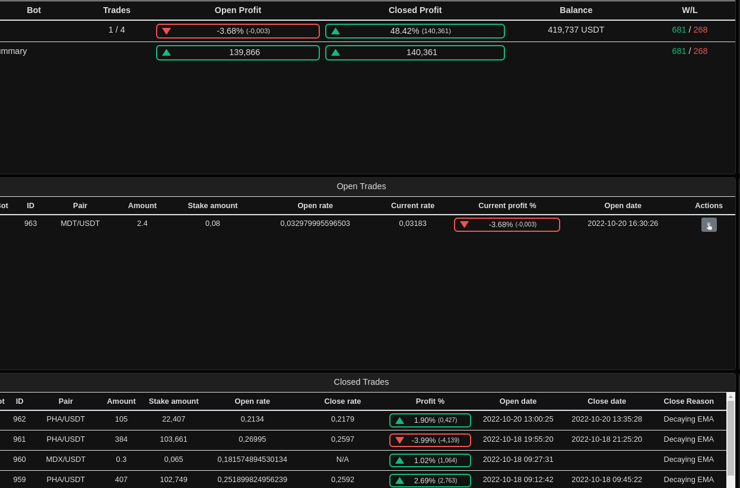
Task: Click the 2.69% profit badge for trade 959
Action: click(x=430, y=480)
